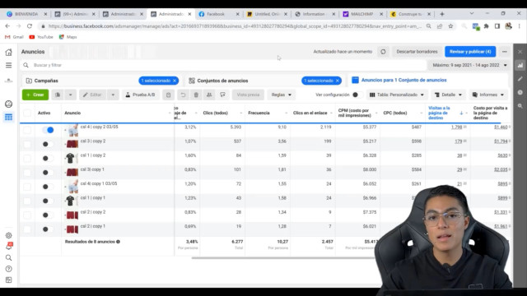The image size is (527, 296).
Task: Open Clics (todos) column header menu
Action: pos(241,113)
